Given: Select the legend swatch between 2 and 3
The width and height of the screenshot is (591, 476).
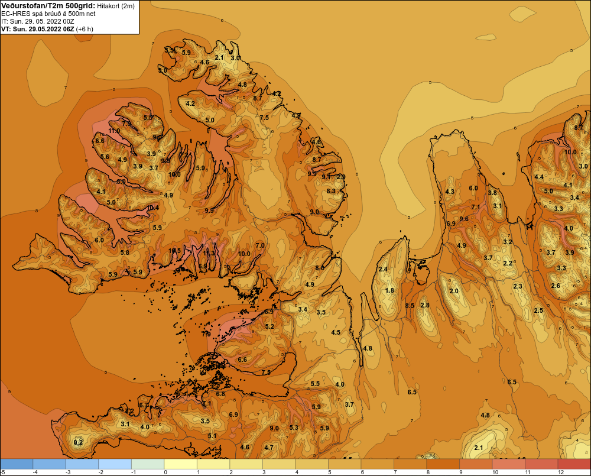Looking at the screenshot, I should pos(246,464).
